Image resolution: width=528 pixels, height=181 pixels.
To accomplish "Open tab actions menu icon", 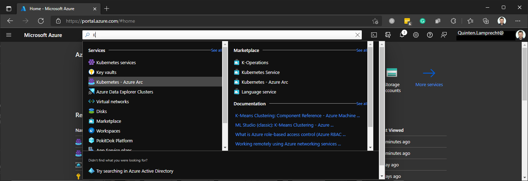I will [9, 8].
